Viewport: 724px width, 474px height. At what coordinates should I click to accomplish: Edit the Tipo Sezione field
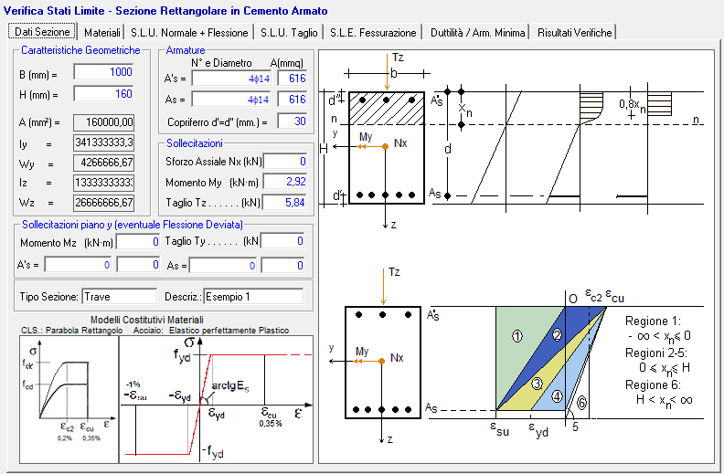(x=120, y=297)
